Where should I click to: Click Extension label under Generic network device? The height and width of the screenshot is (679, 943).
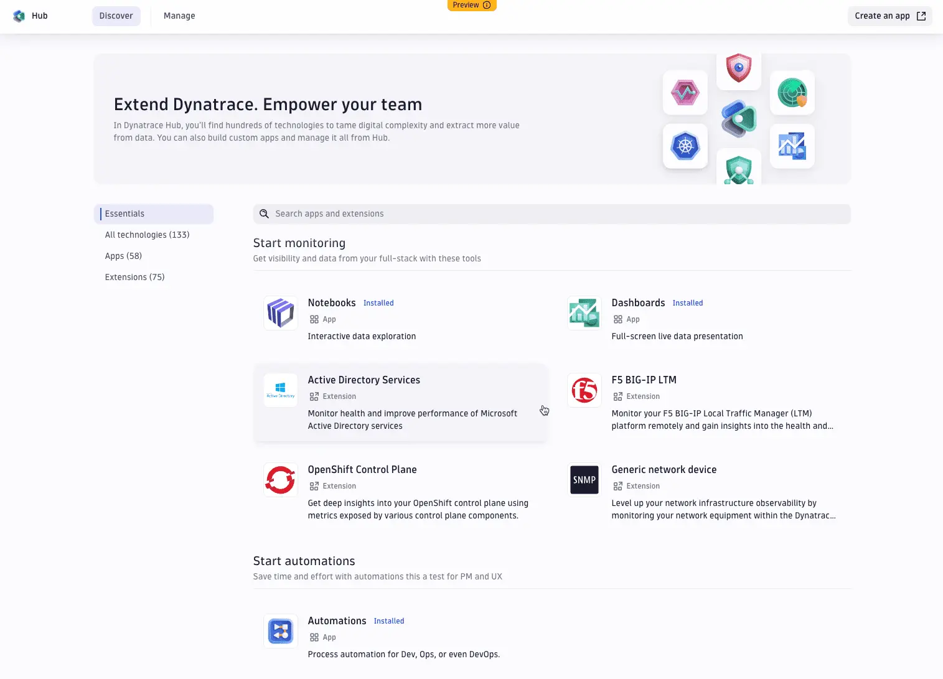pyautogui.click(x=643, y=486)
